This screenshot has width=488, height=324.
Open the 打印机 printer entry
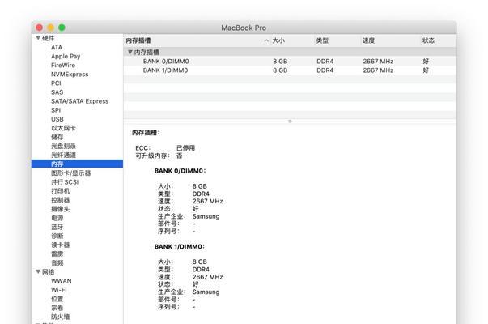point(61,191)
